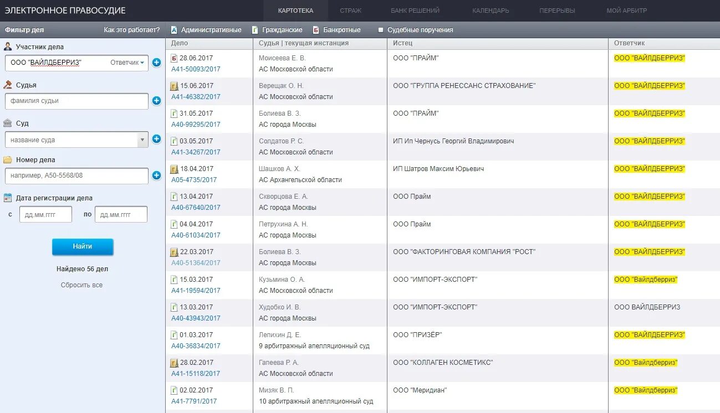The image size is (720, 413).
Task: Click the ЭЛЕКТРОННОЕ ПРАВОСУДИЕ site title
Action: 65,11
